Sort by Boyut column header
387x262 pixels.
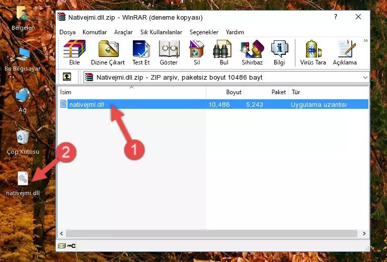225,92
